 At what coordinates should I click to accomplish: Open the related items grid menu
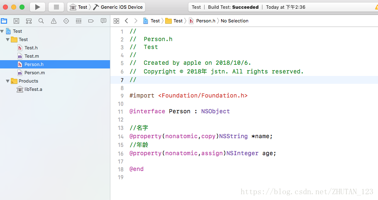[x=117, y=21]
